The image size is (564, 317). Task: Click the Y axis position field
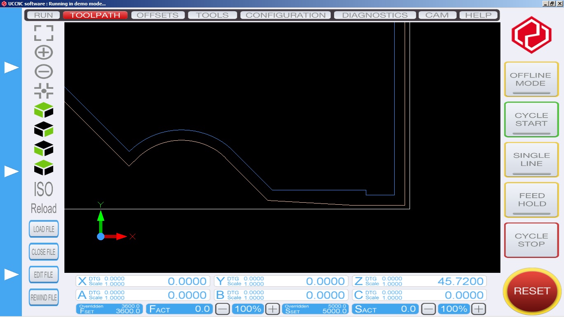pos(280,282)
